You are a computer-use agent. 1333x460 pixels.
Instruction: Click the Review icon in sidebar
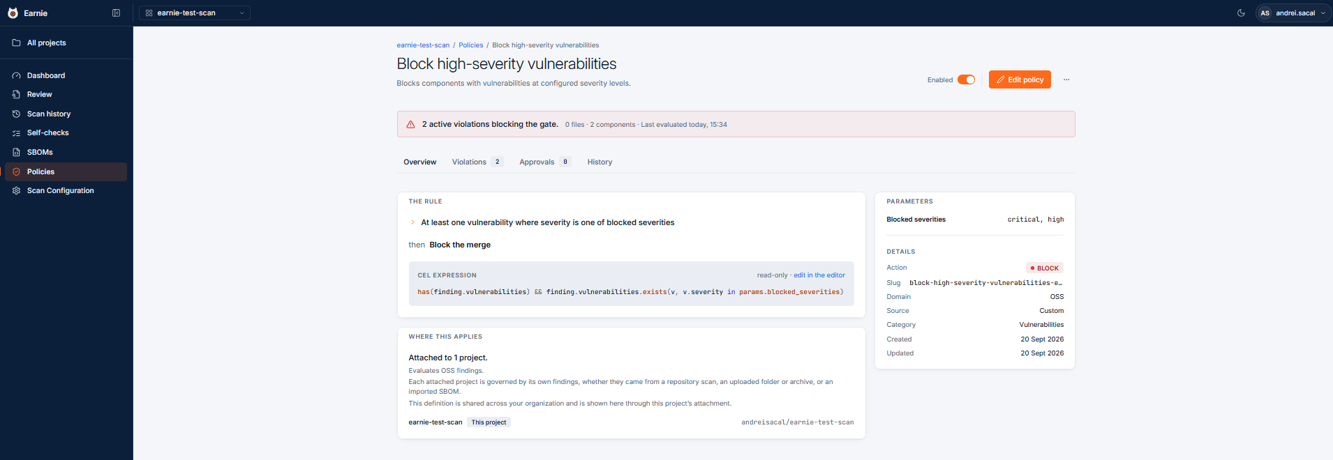point(16,94)
